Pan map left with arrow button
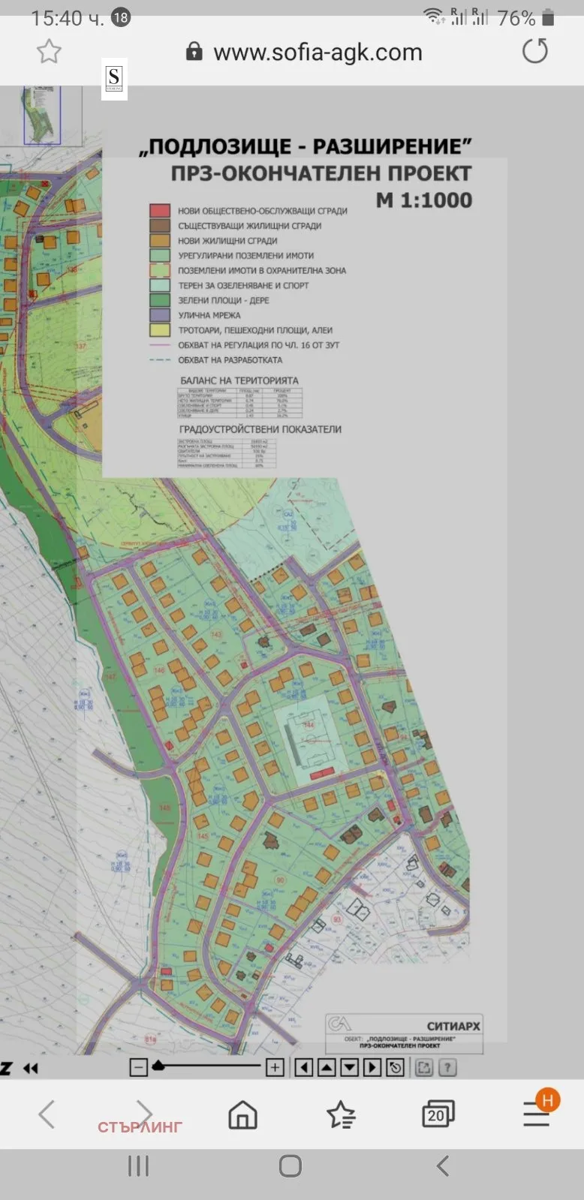 coord(303,1067)
